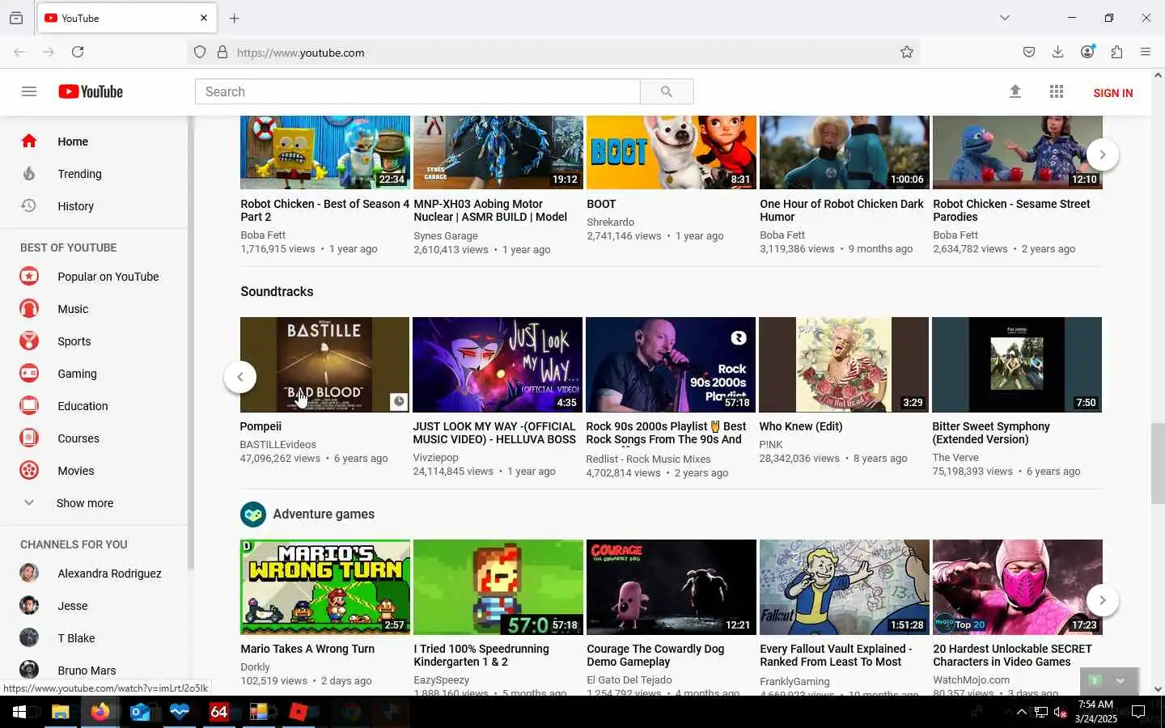Show previous Soundtracks videos arrow
The height and width of the screenshot is (728, 1165).
(x=240, y=377)
